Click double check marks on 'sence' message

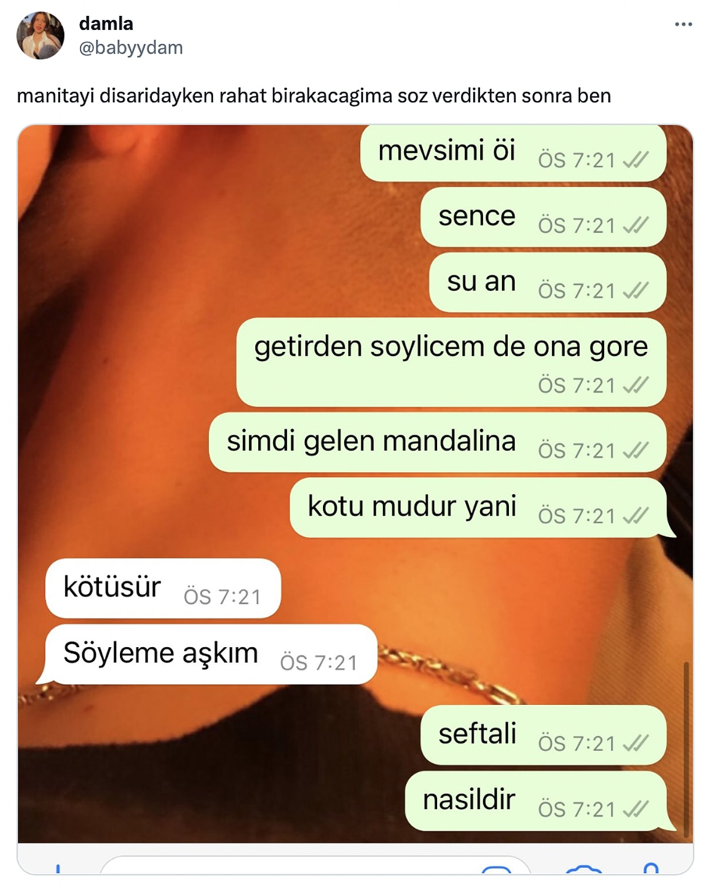coord(635,225)
